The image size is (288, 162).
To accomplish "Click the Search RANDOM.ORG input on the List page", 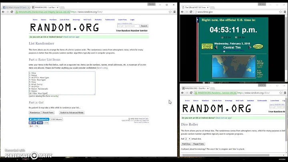I will point(128,26).
